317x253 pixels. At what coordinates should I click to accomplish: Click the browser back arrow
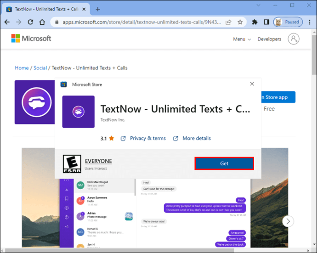pos(6,22)
